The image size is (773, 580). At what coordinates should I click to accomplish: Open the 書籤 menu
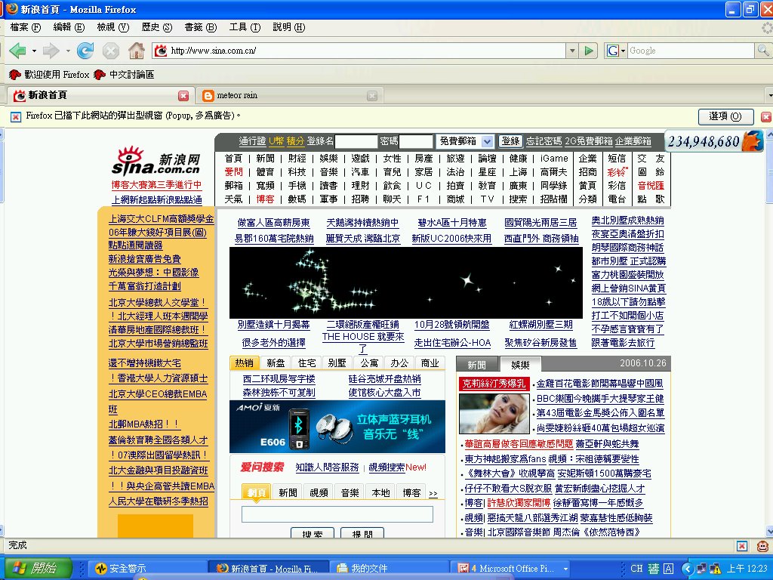tap(200, 27)
